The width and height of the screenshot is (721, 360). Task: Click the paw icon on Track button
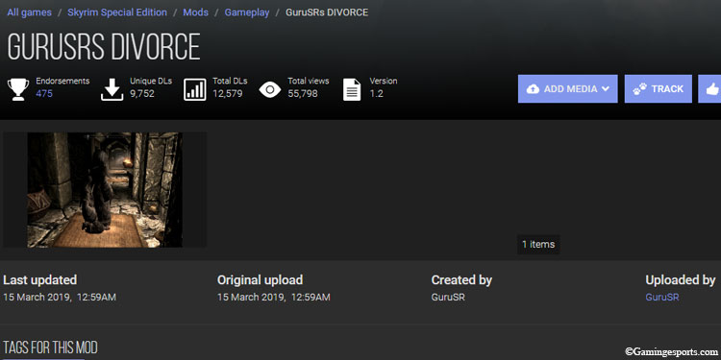pos(639,89)
